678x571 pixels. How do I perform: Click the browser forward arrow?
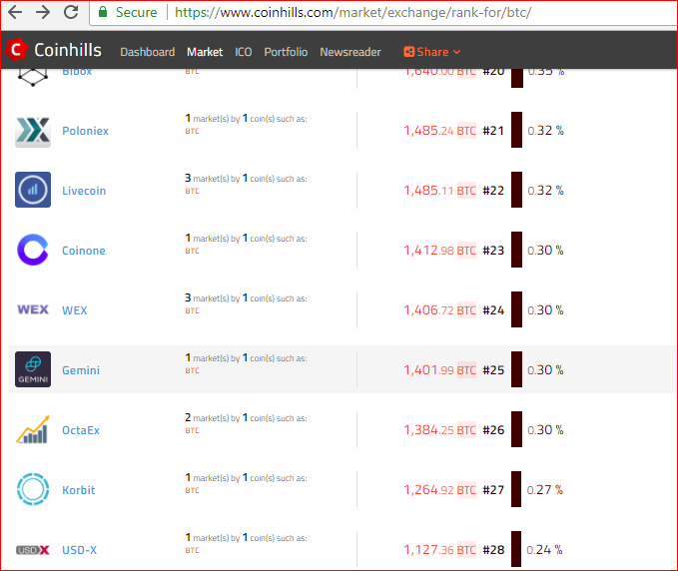coord(43,12)
